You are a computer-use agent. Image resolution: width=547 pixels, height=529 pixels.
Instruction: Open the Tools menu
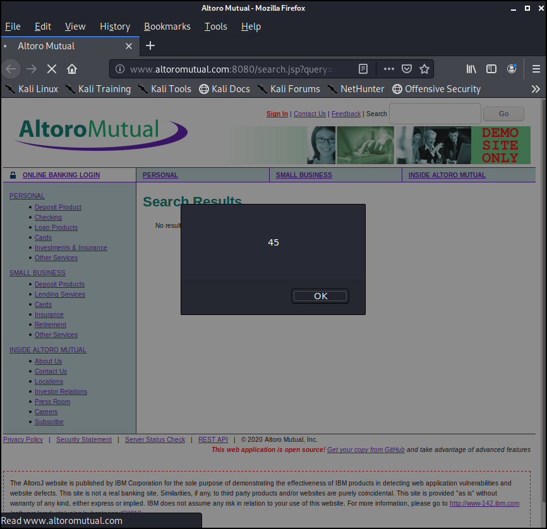(215, 27)
